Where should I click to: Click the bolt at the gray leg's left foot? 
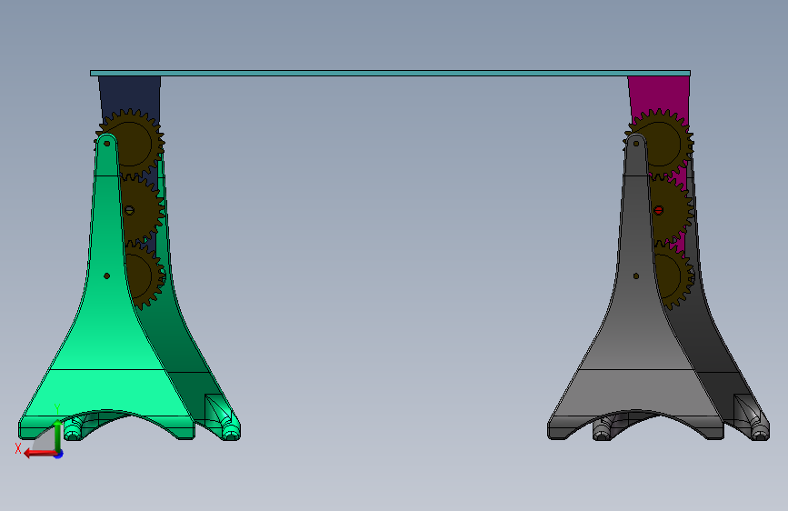[x=602, y=432]
